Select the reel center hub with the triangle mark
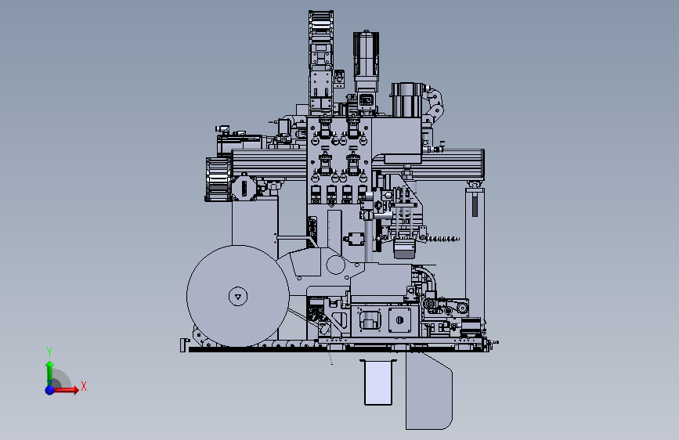Screen dimensions: 679x440 point(238,297)
